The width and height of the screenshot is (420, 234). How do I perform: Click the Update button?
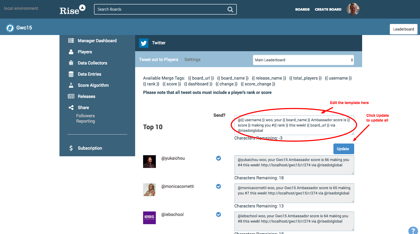(x=344, y=149)
